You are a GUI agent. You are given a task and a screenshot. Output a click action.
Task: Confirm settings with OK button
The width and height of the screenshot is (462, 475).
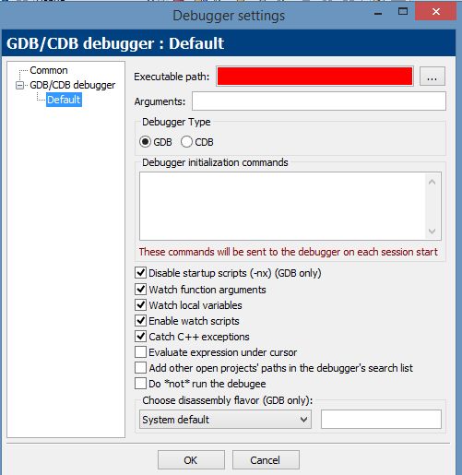pos(191,460)
